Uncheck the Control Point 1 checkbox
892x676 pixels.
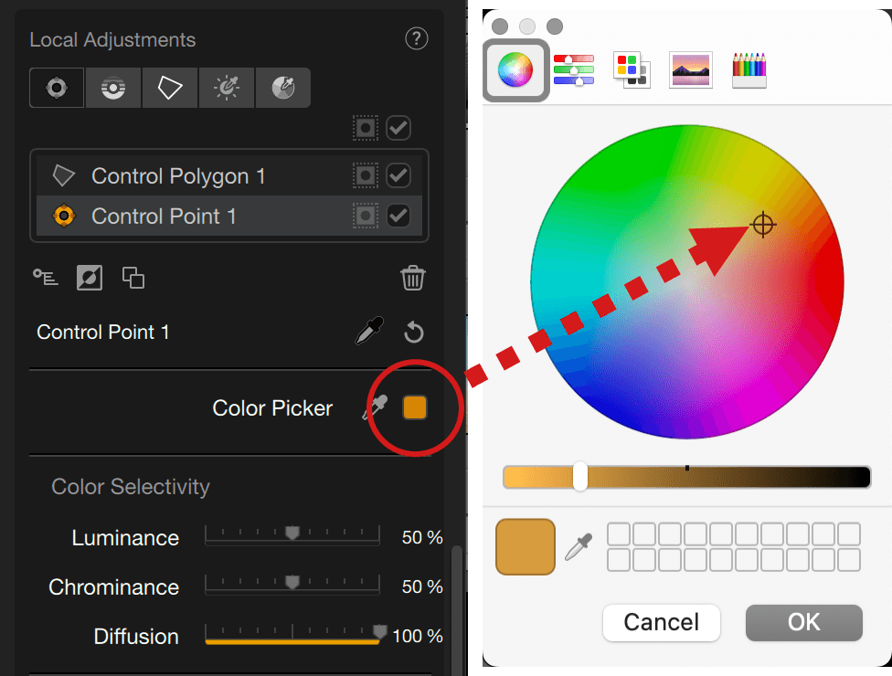(x=398, y=217)
